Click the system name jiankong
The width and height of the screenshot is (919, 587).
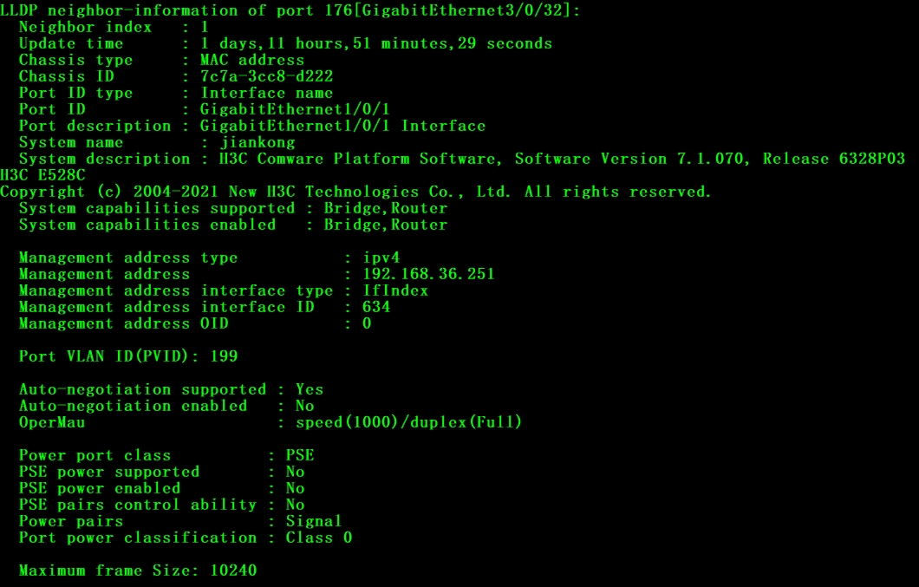point(258,142)
